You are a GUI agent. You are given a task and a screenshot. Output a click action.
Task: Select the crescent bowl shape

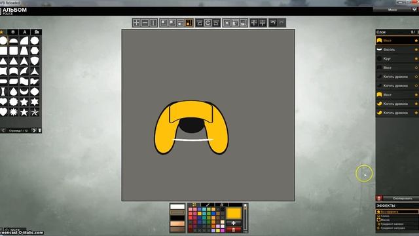pyautogui.click(x=24, y=92)
